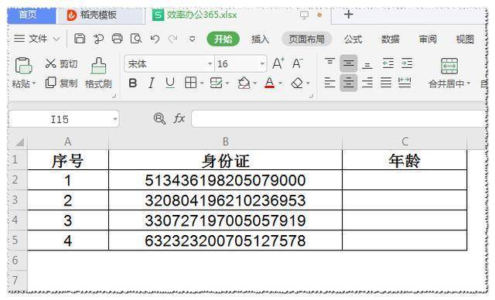Open Print Preview icon with magnifier

pyautogui.click(x=136, y=39)
